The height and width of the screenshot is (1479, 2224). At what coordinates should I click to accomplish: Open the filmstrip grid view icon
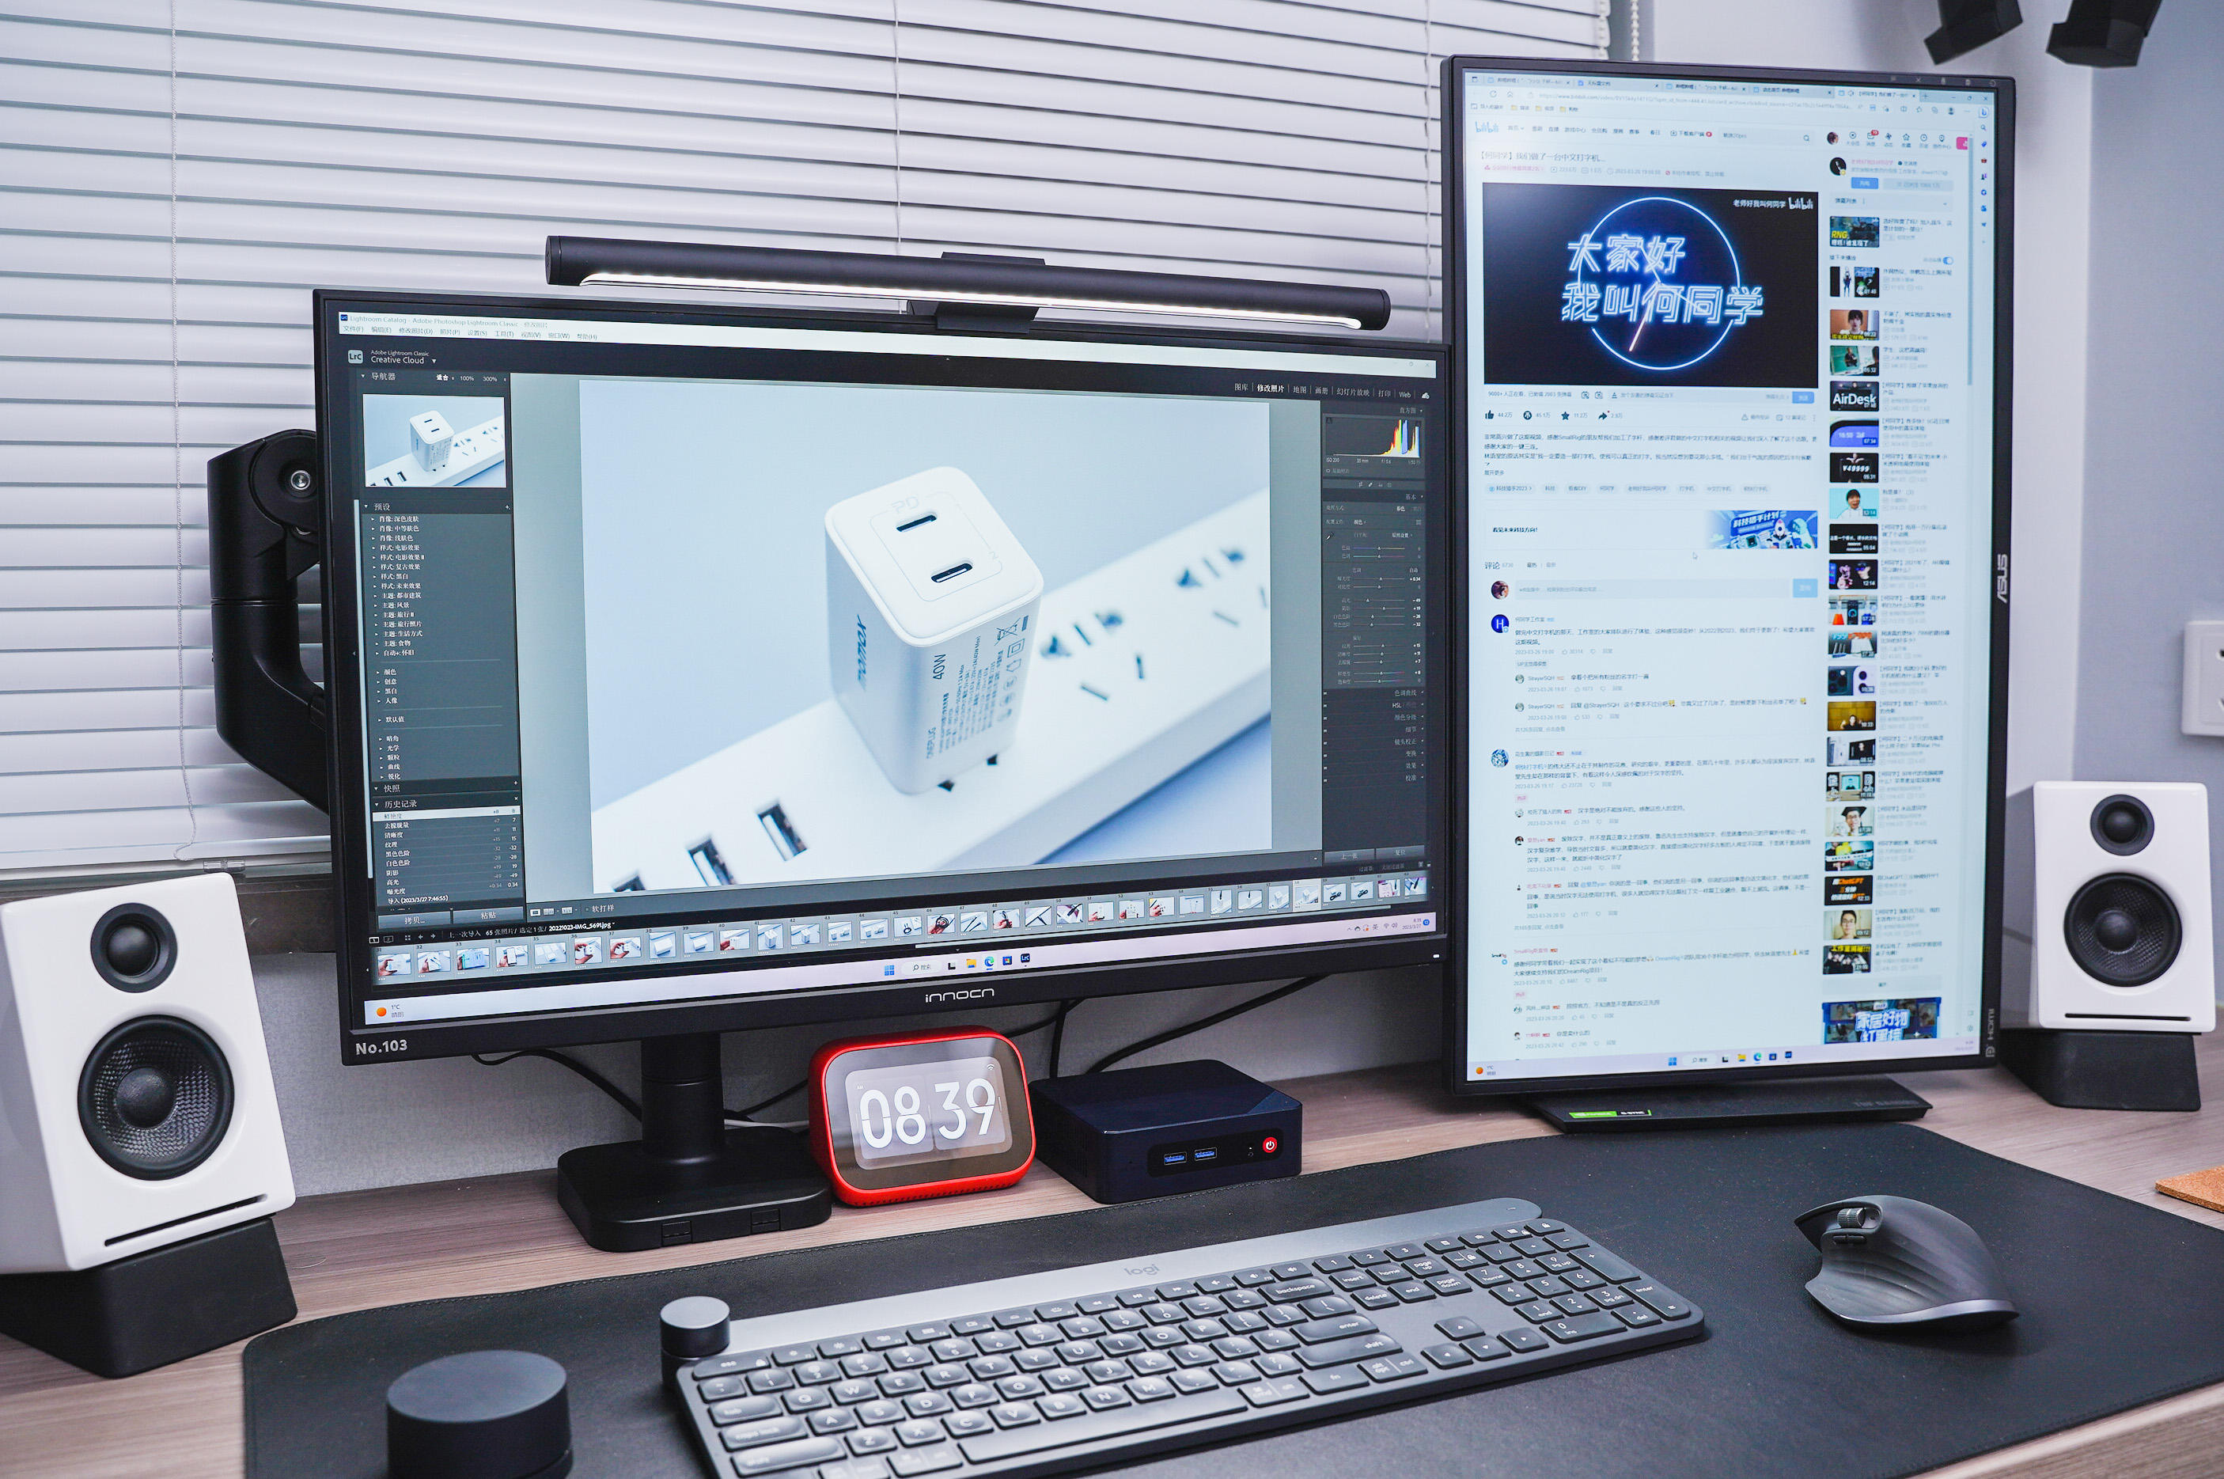coord(408,939)
